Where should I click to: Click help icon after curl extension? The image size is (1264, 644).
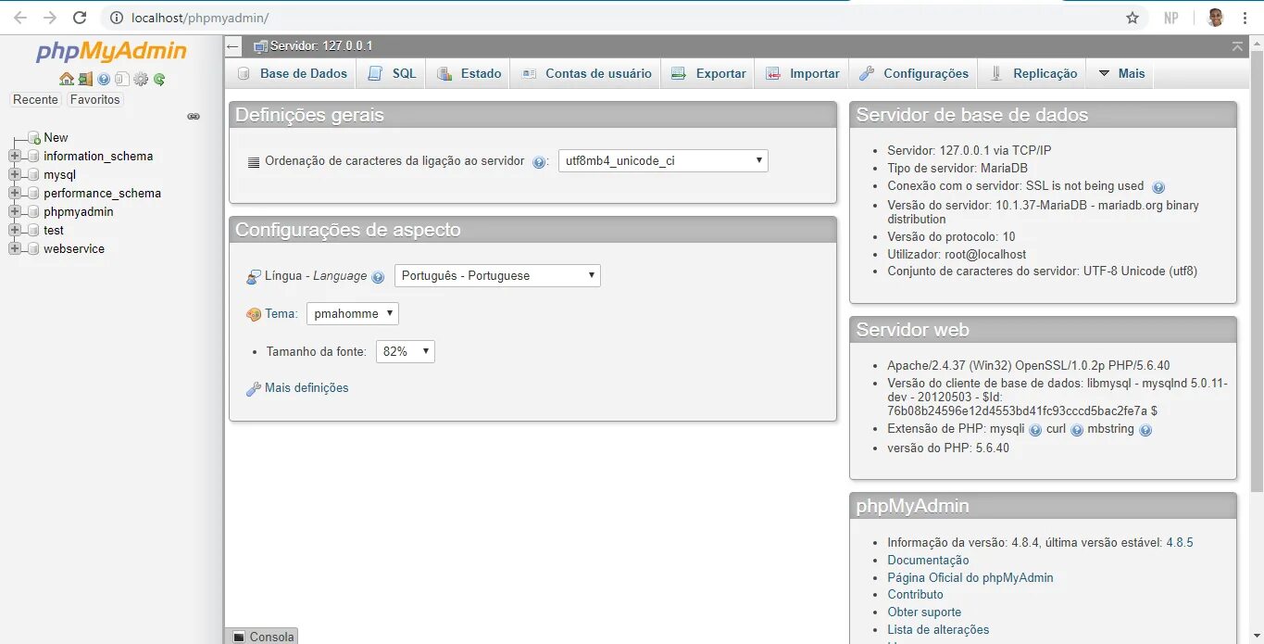(1077, 430)
